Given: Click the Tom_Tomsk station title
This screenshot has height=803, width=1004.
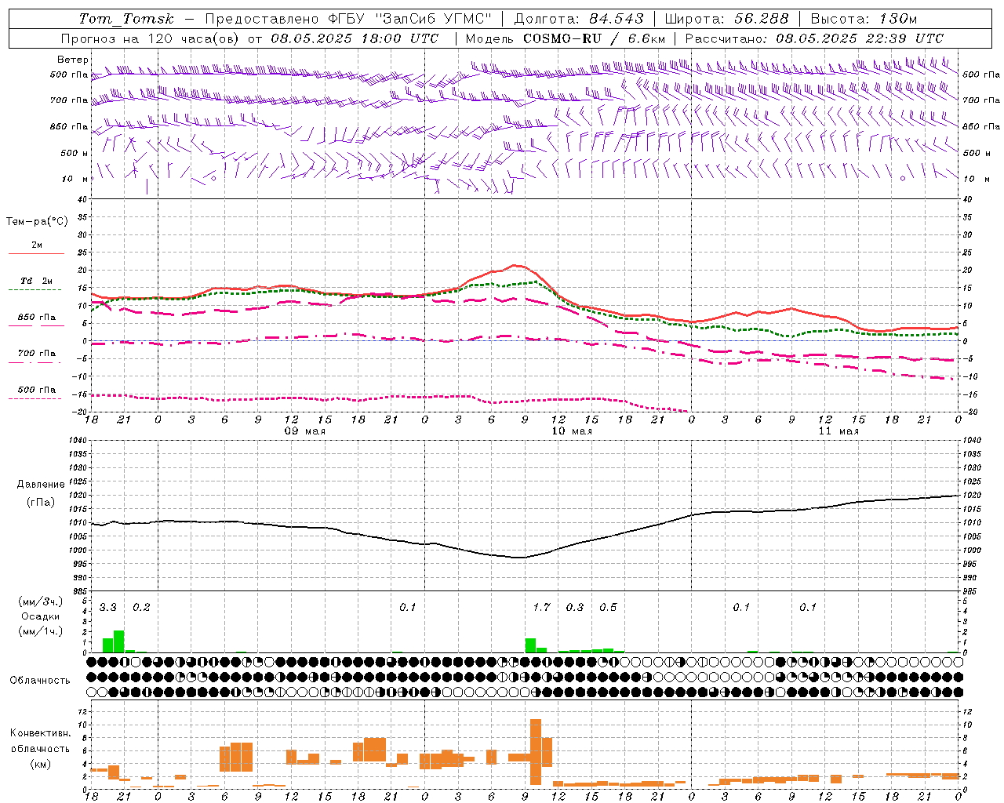Looking at the screenshot, I should pos(126,19).
